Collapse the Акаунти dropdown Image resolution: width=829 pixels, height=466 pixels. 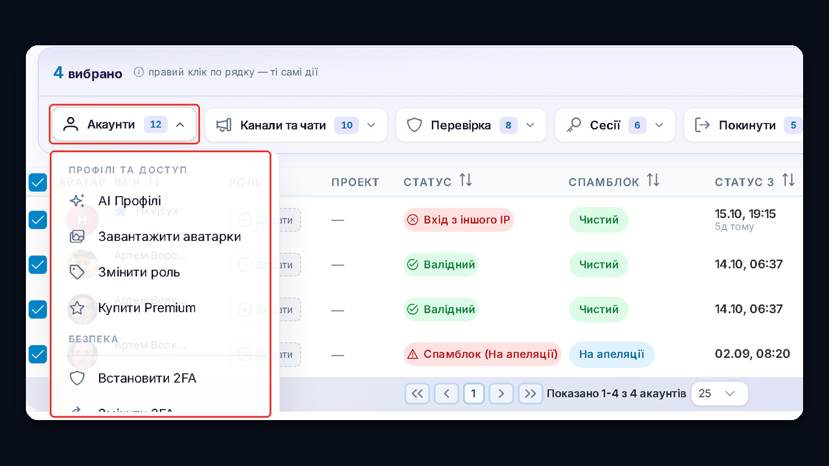click(124, 125)
